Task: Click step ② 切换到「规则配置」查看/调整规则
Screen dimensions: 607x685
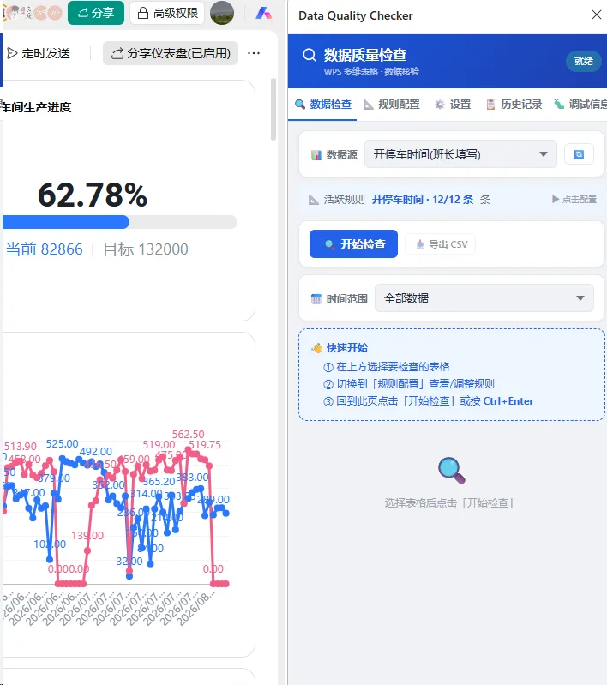Action: pos(409,384)
